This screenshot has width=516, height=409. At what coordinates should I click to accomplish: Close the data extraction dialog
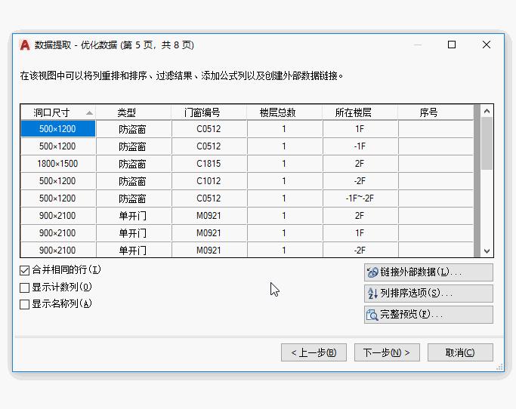click(x=487, y=45)
